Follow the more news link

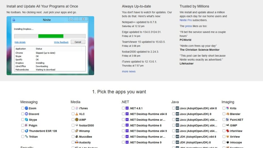click(129, 71)
